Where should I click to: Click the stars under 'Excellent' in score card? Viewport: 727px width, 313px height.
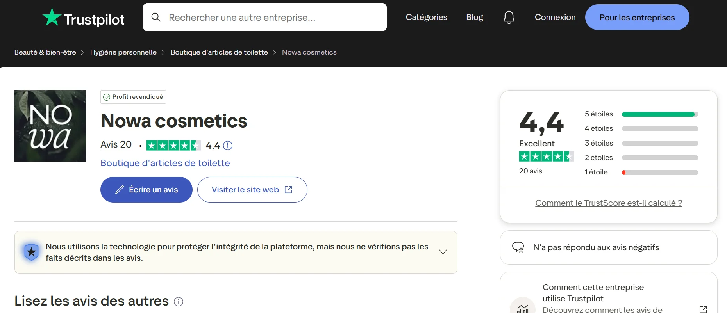click(547, 156)
